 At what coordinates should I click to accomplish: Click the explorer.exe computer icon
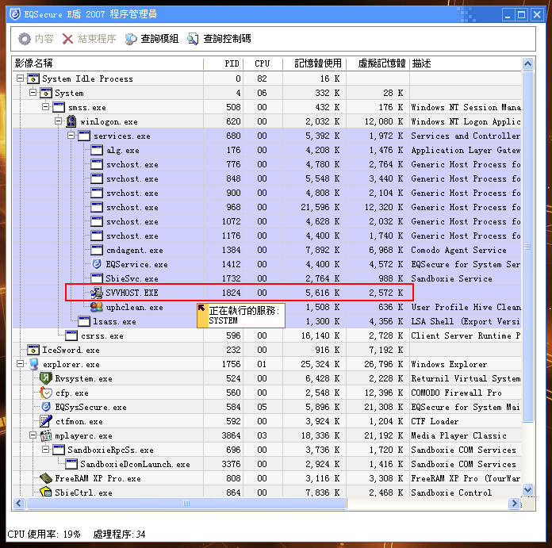click(x=34, y=364)
